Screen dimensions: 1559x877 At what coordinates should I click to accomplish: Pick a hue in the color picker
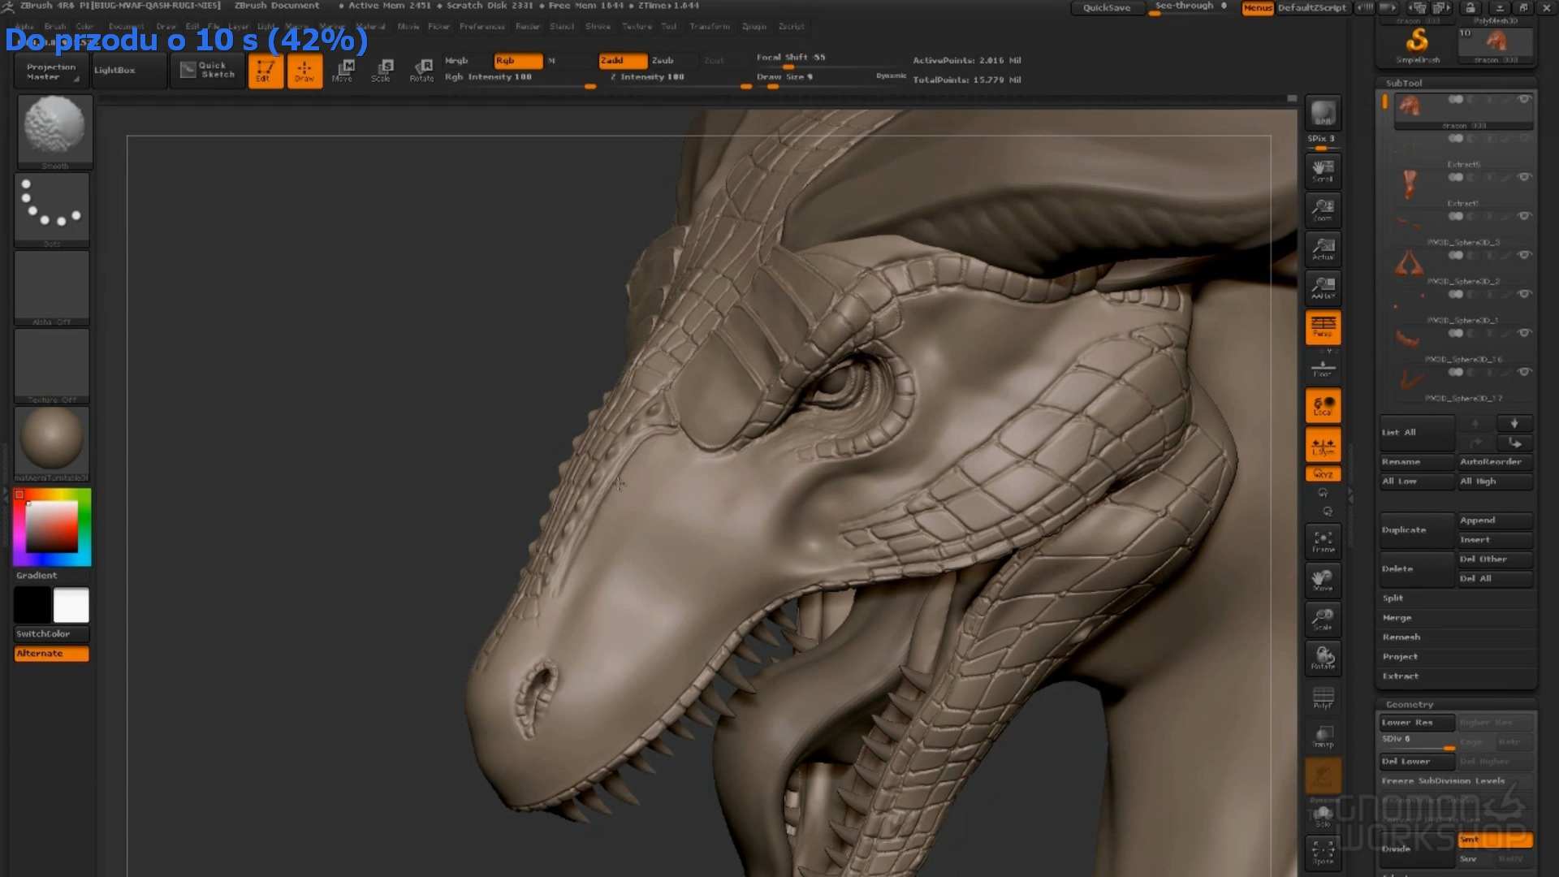(52, 527)
